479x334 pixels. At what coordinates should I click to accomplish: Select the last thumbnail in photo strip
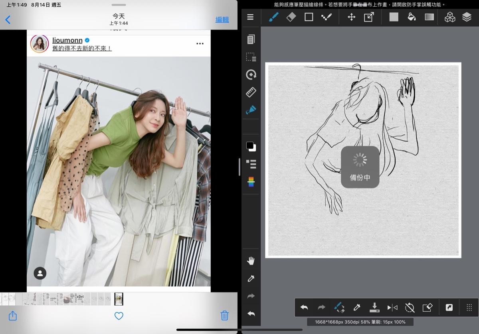[119, 299]
